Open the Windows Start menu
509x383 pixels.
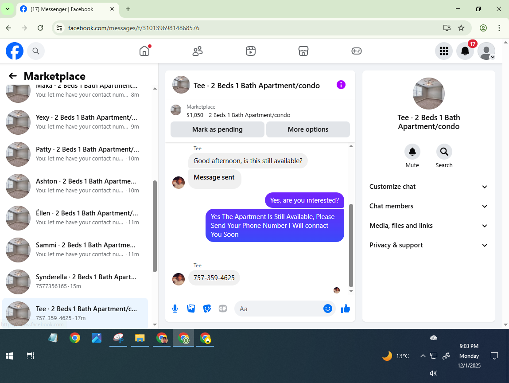(9, 356)
